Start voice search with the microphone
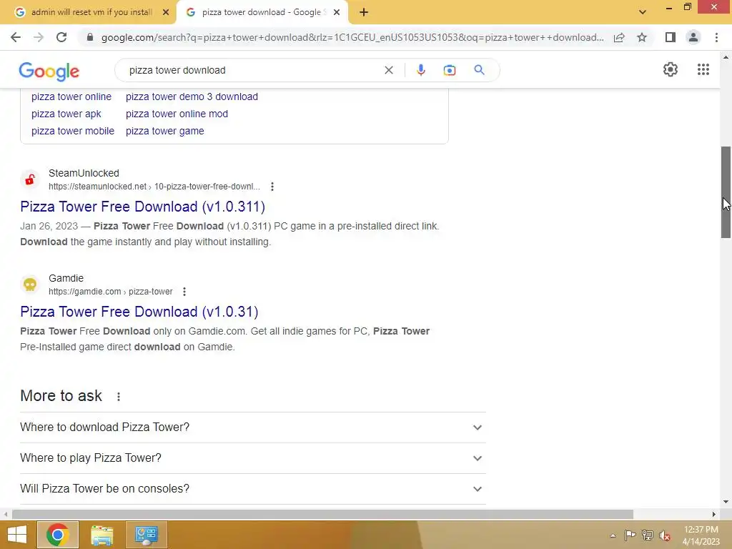 pos(420,70)
